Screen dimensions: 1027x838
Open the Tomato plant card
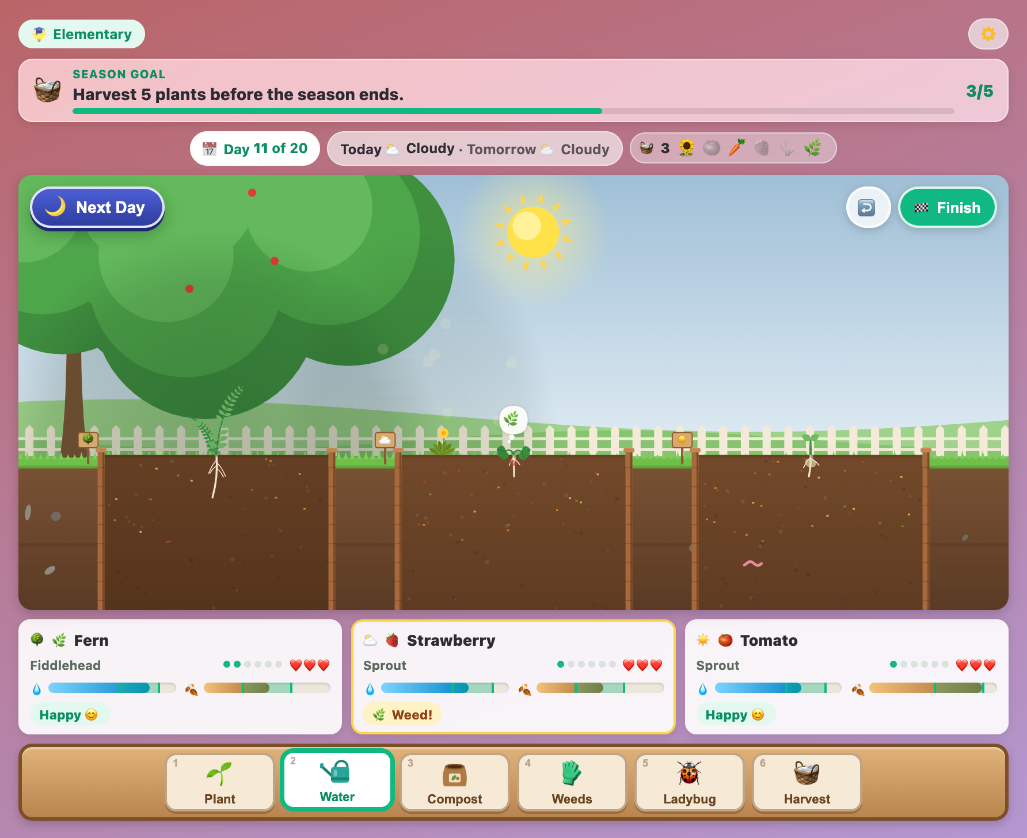847,677
